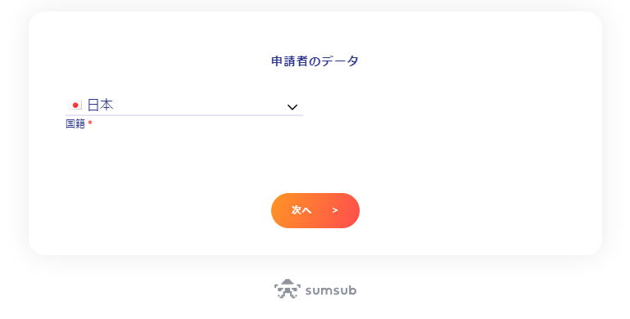The width and height of the screenshot is (630, 319).
Task: Open the 日本 country selector
Action: pyautogui.click(x=184, y=106)
